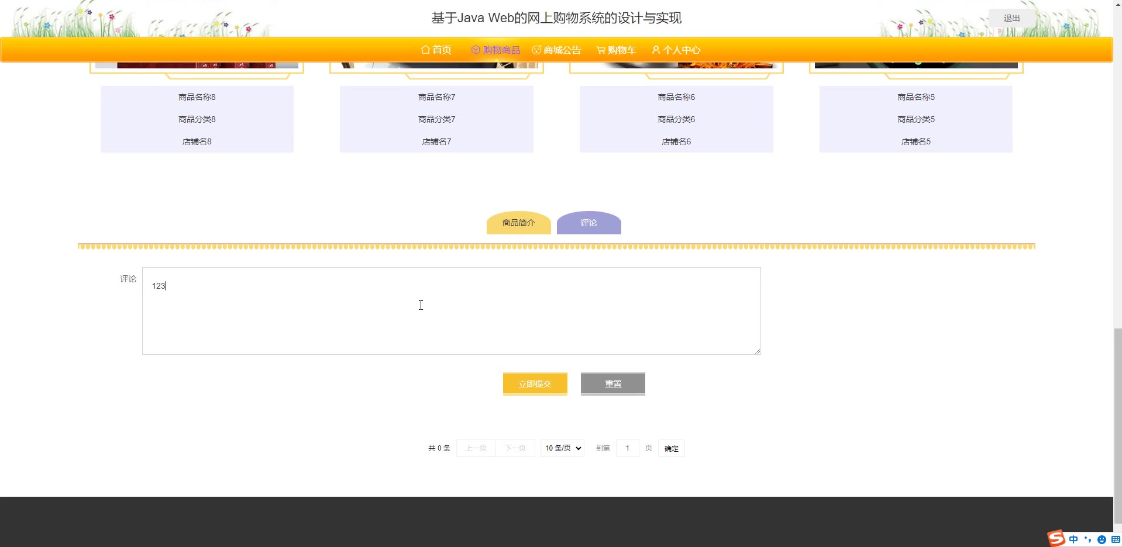Image resolution: width=1122 pixels, height=547 pixels.
Task: Click the 共 0 条 total count text
Action: coord(439,448)
